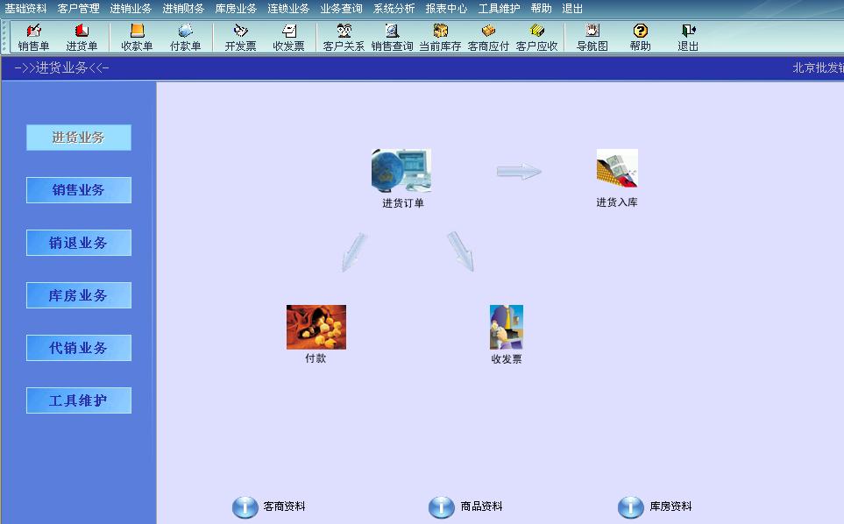The image size is (844, 524).
Task: Select 工具维护 sidebar button
Action: [79, 400]
